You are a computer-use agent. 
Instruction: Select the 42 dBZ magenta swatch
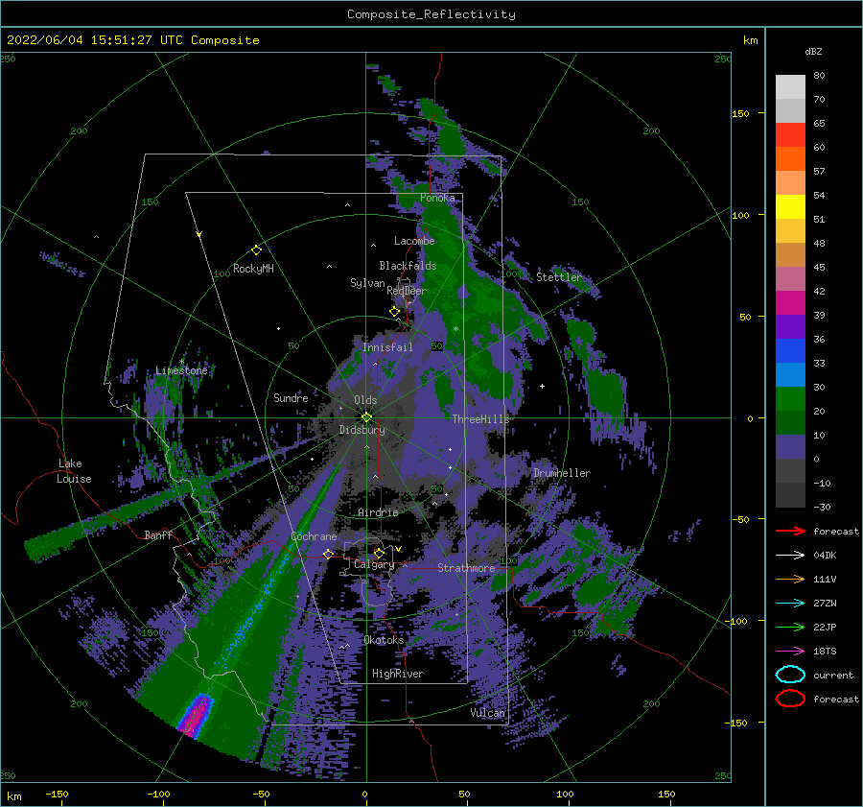(790, 302)
